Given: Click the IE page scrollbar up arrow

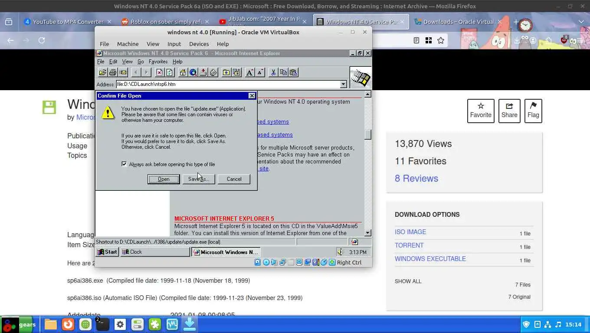Looking at the screenshot, I should (x=367, y=95).
